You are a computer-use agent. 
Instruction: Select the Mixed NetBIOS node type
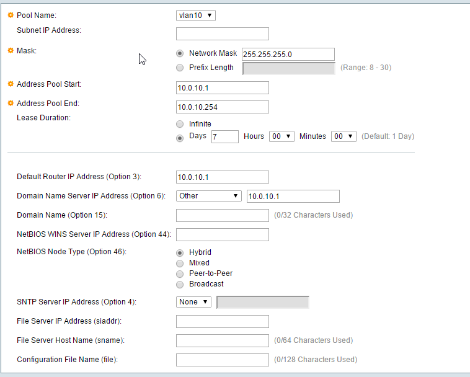click(180, 264)
